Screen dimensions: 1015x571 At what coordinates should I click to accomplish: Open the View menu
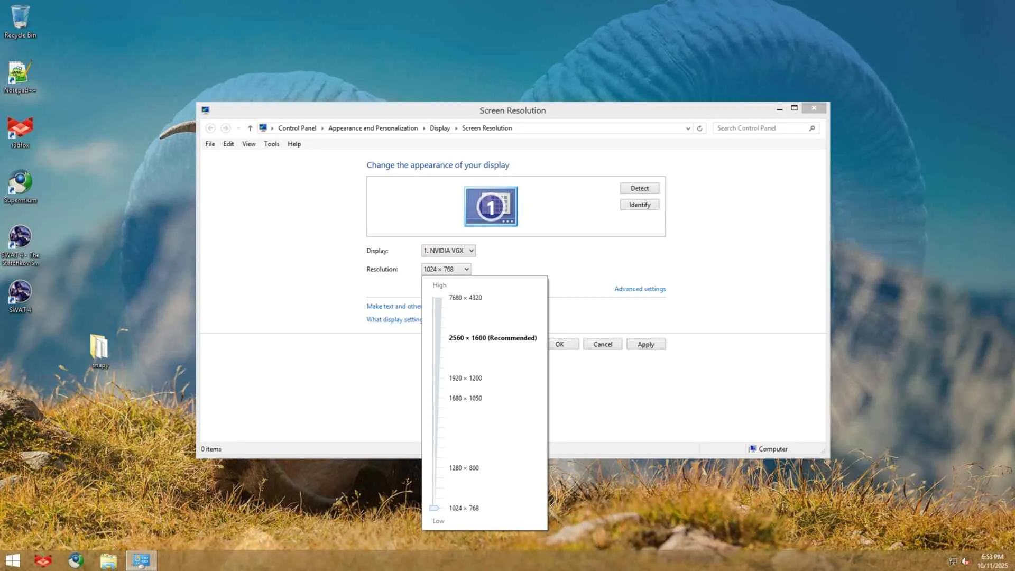[x=248, y=144]
